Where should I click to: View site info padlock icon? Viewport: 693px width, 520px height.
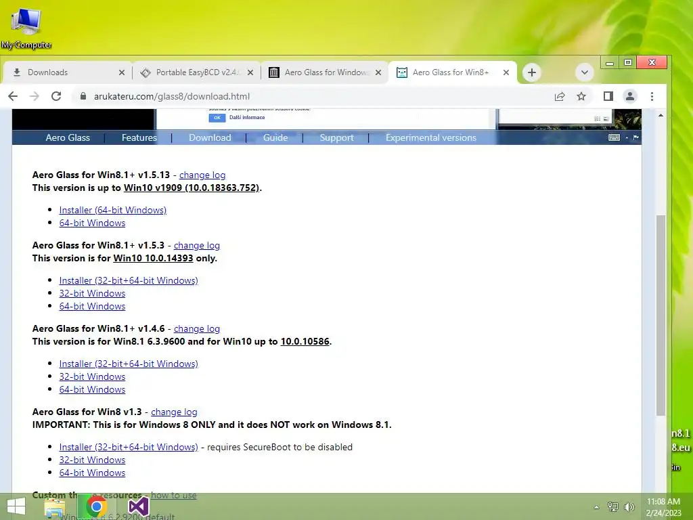(x=83, y=96)
